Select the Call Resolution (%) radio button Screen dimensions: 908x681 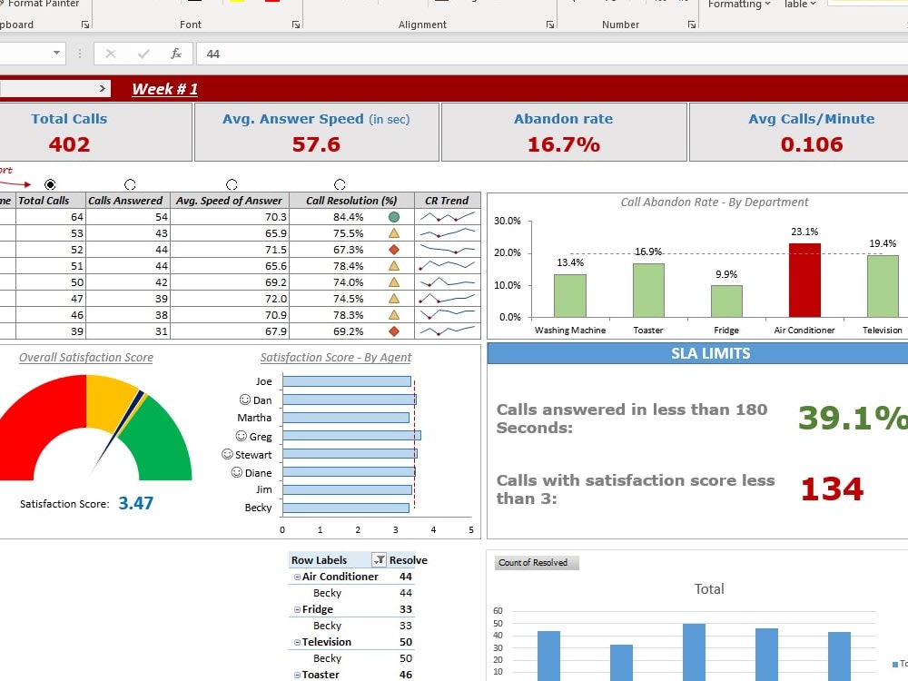(x=340, y=184)
